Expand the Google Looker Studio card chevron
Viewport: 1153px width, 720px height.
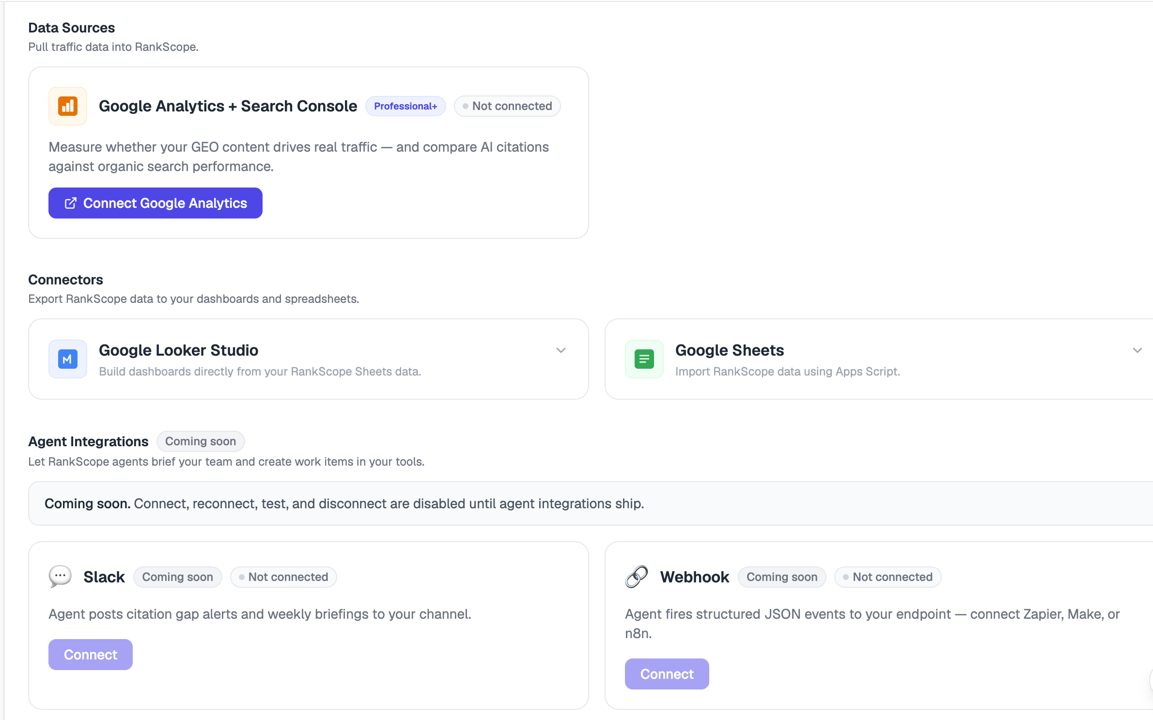[561, 350]
